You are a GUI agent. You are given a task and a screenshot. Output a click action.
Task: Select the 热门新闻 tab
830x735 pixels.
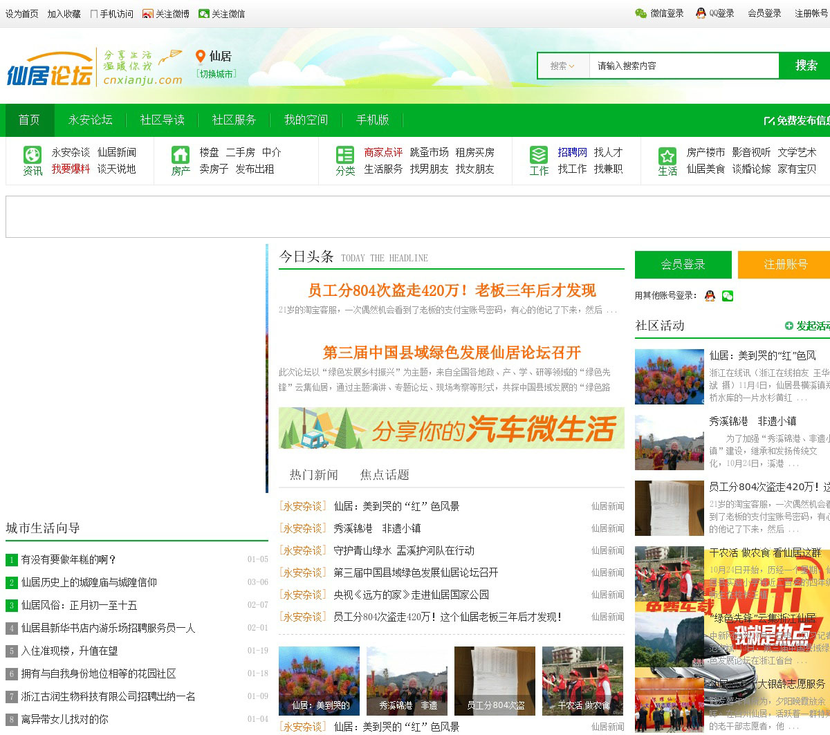[x=314, y=475]
